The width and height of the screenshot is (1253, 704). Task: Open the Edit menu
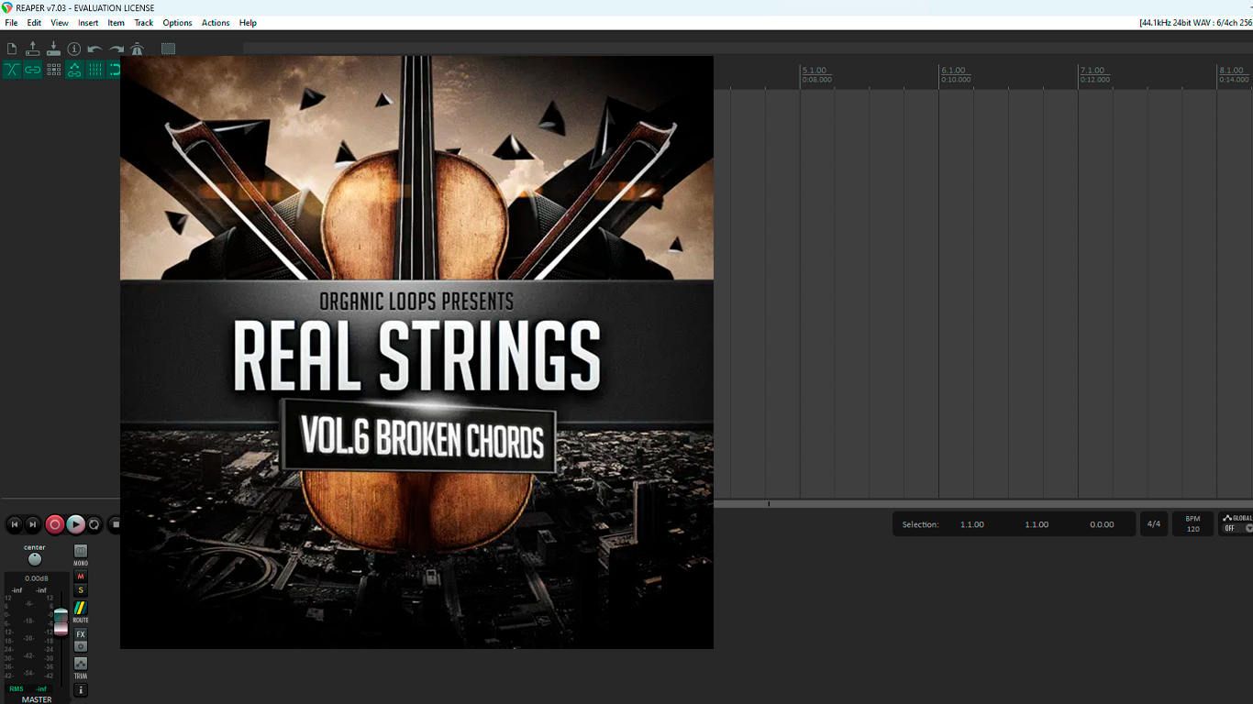(34, 23)
